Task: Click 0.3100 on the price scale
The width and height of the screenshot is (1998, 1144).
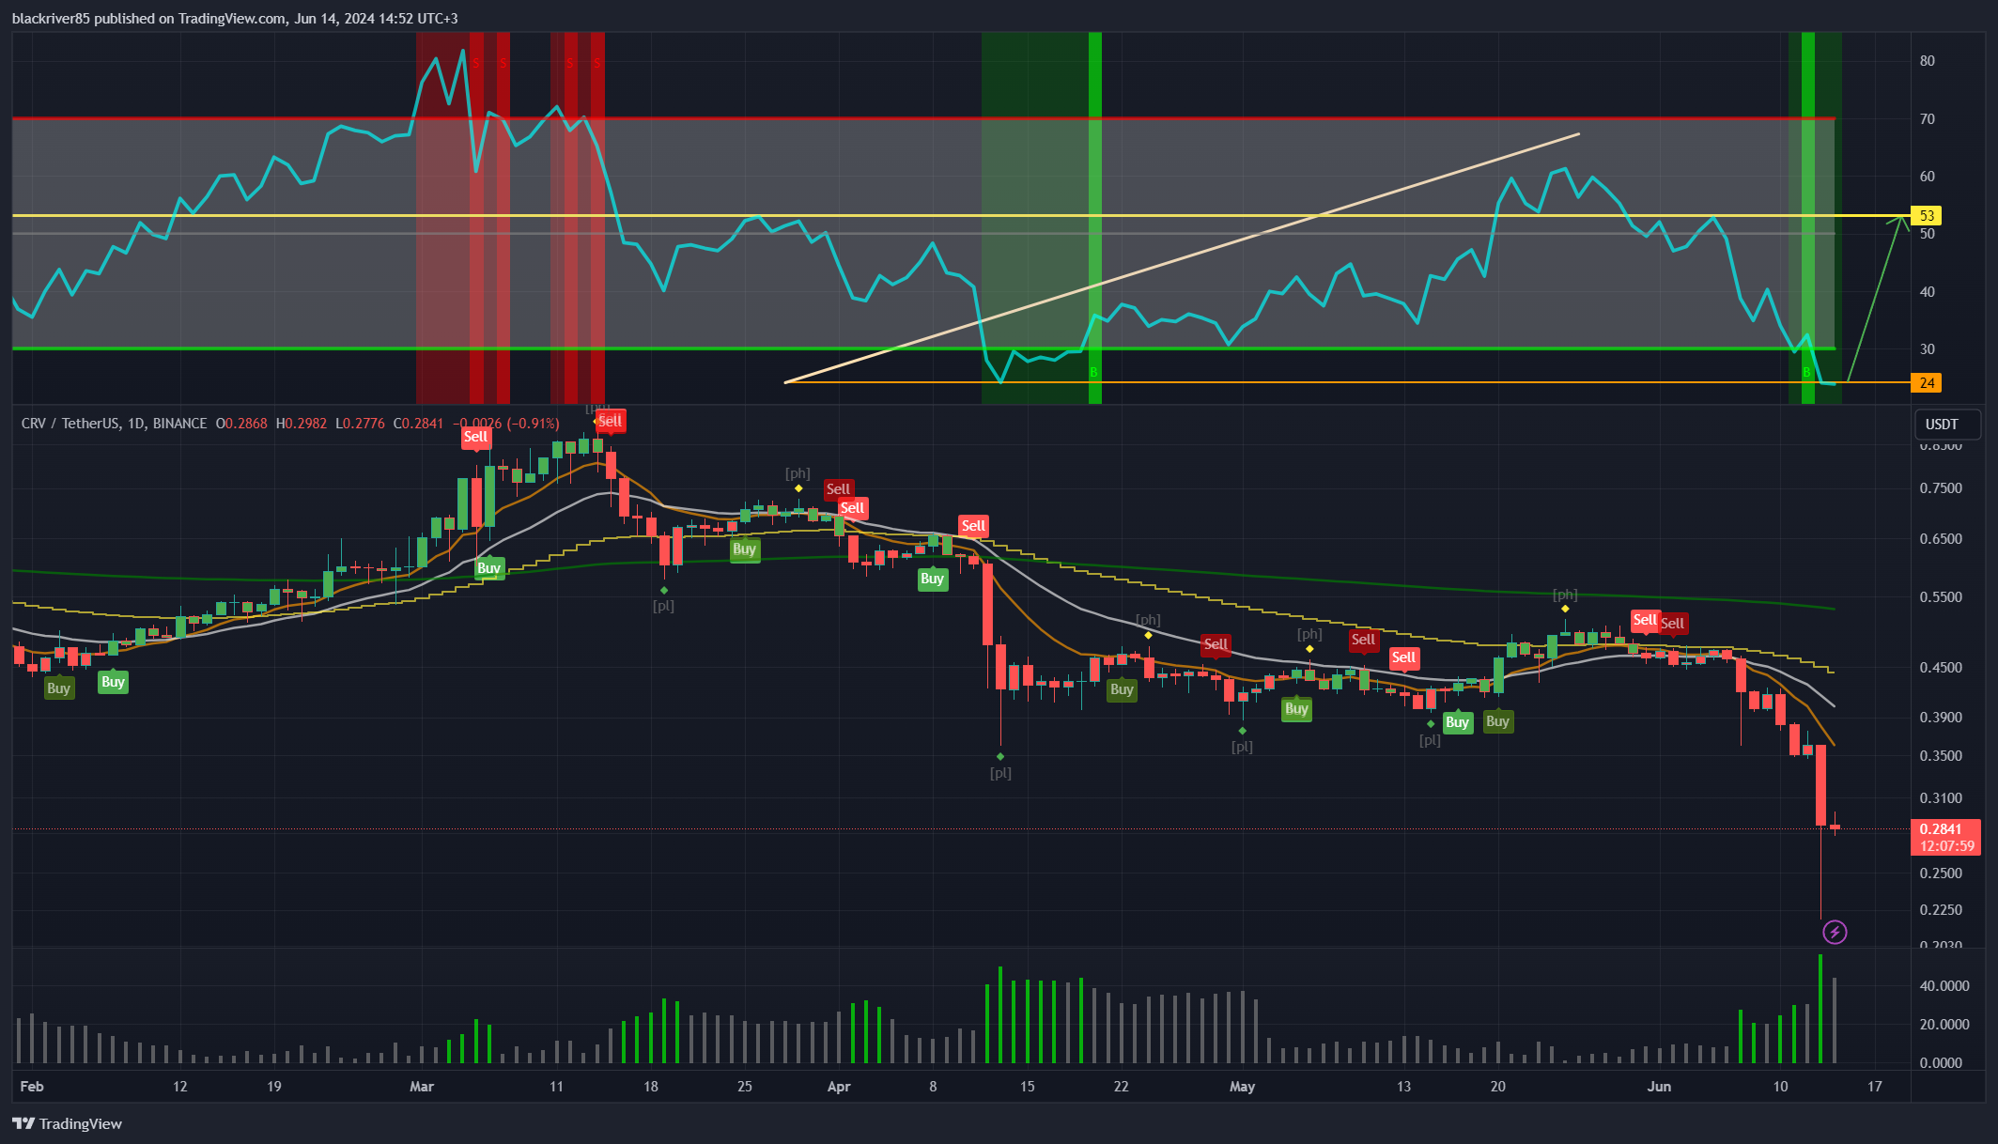Action: click(1941, 798)
